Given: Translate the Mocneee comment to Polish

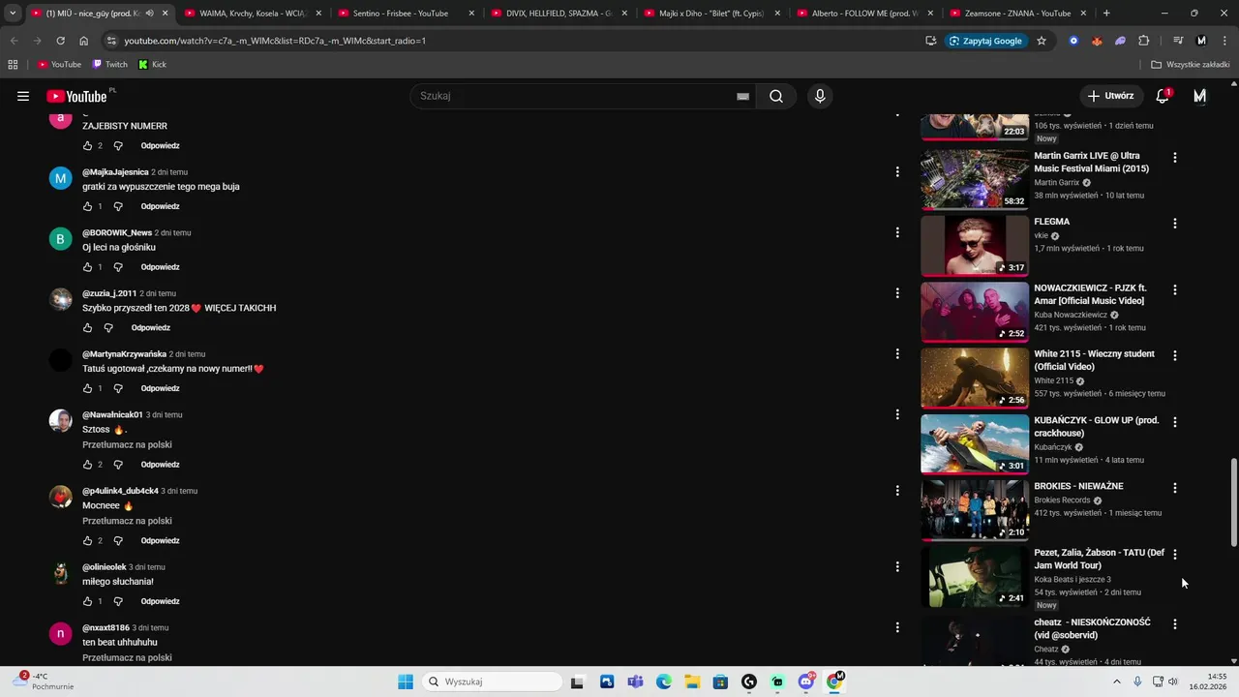Looking at the screenshot, I should pyautogui.click(x=127, y=521).
